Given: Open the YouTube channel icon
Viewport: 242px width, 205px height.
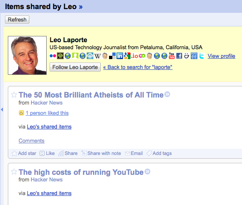Looking at the screenshot, I should pos(172,56).
